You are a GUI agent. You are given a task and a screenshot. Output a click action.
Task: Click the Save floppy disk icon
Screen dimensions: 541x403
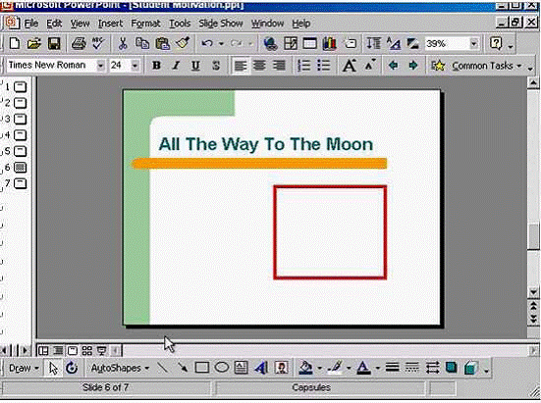[54, 44]
